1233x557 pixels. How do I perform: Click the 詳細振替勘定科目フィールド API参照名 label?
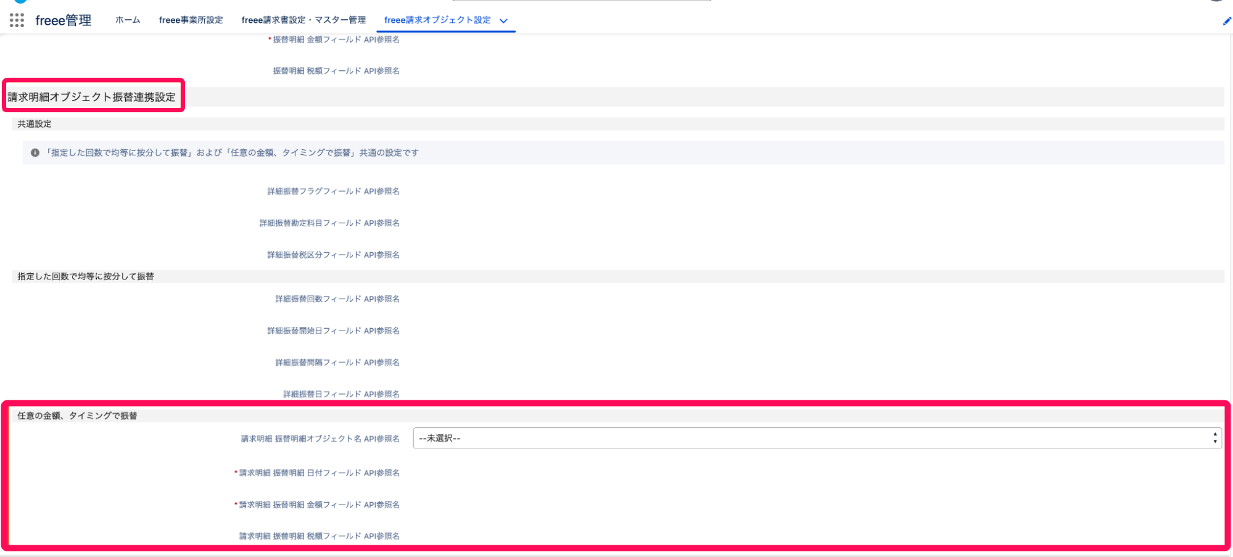(x=329, y=223)
